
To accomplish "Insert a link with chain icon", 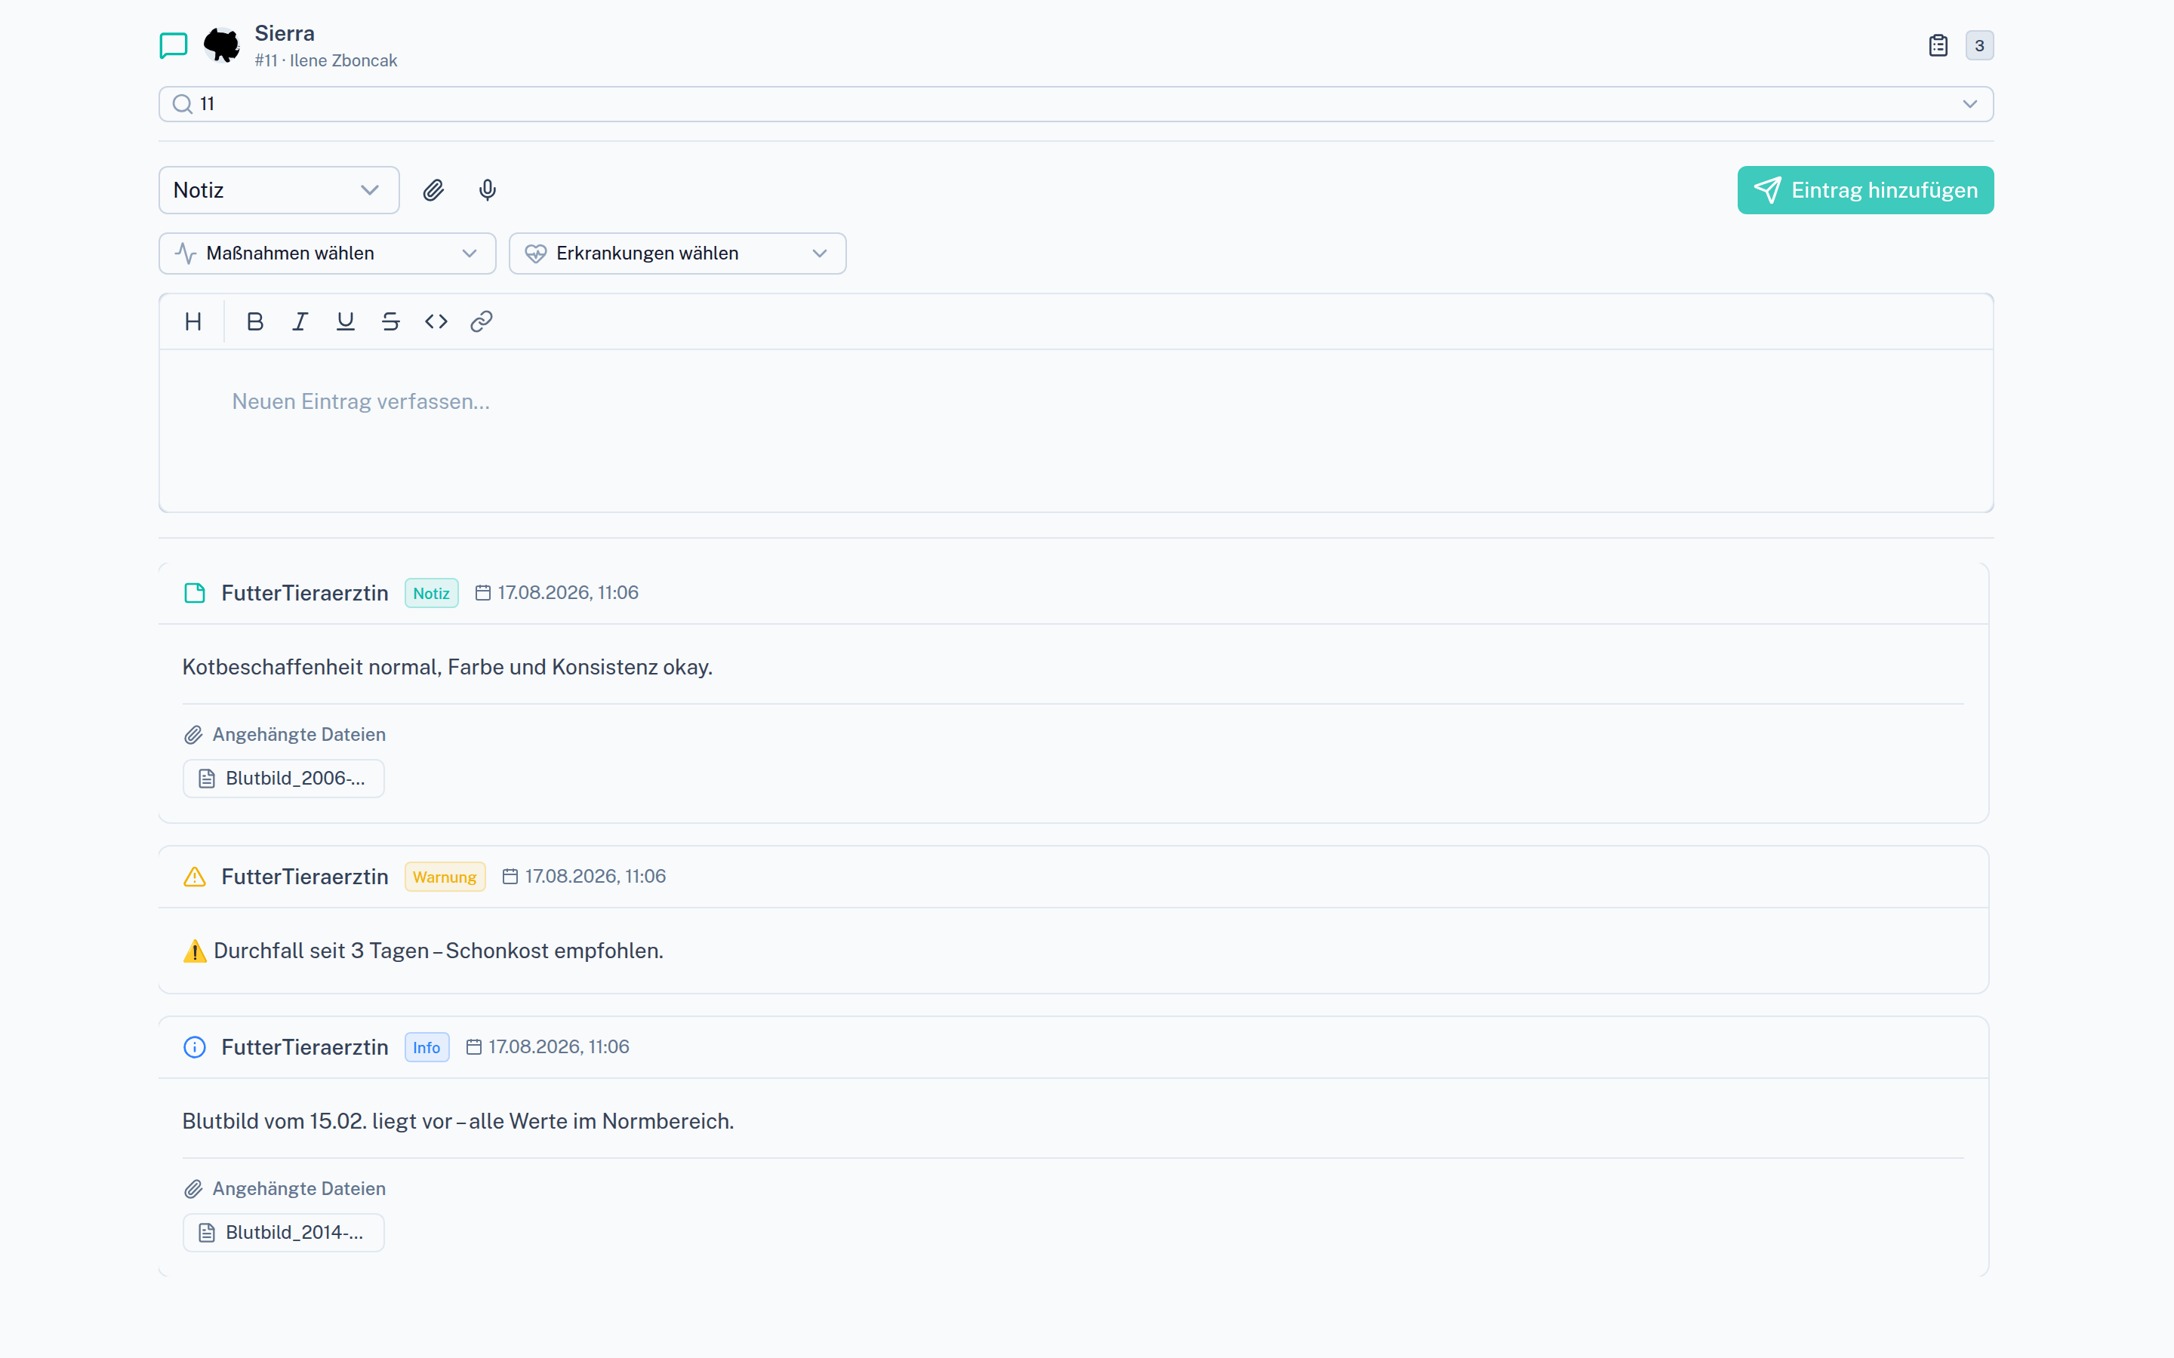I will pyautogui.click(x=482, y=321).
